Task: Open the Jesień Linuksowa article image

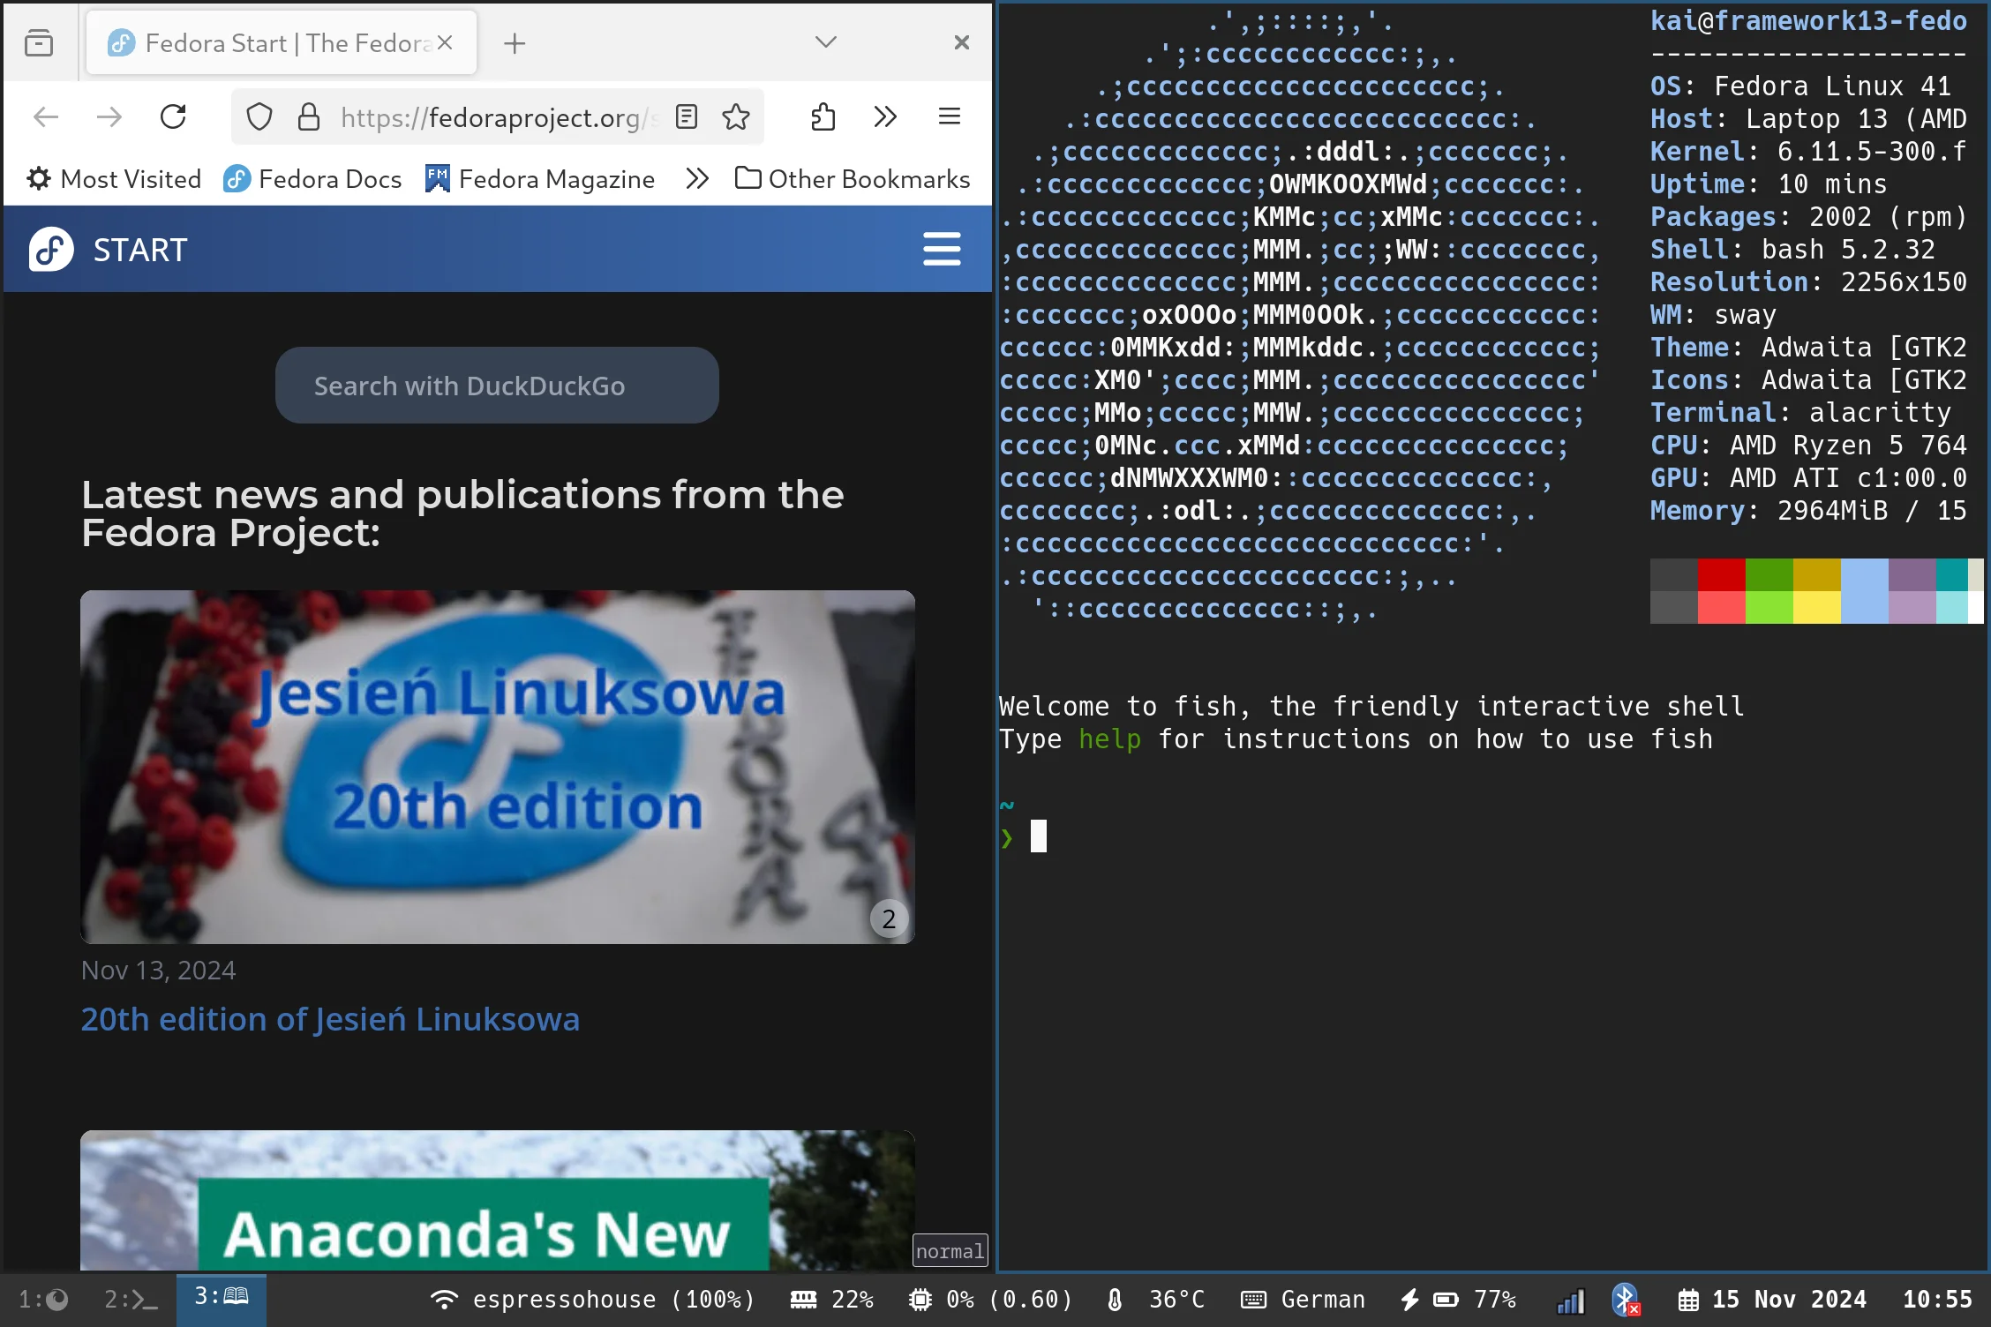Action: [498, 767]
